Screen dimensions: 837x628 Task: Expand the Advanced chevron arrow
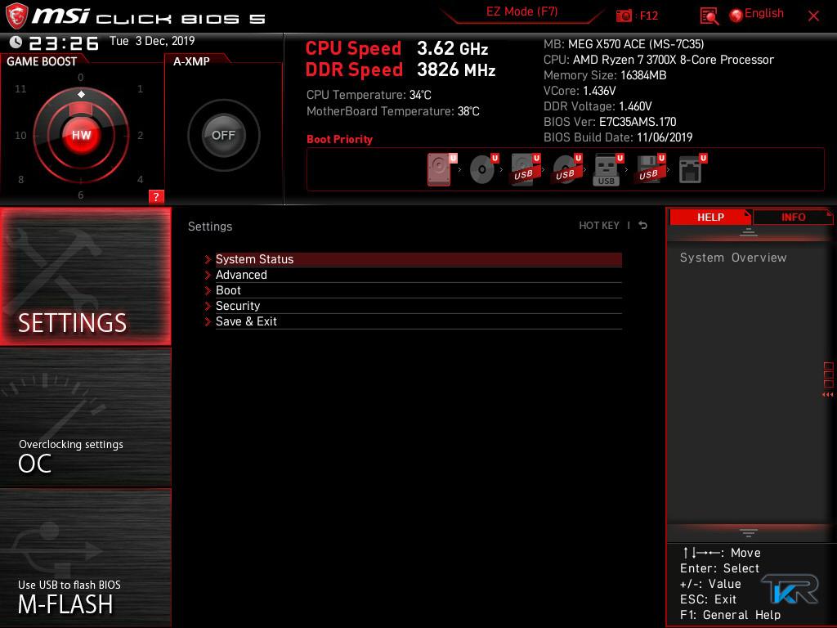pos(208,275)
